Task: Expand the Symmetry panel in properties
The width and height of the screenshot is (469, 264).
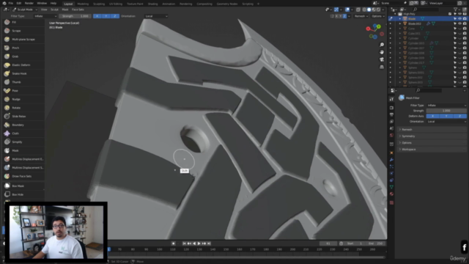Action: click(x=432, y=136)
